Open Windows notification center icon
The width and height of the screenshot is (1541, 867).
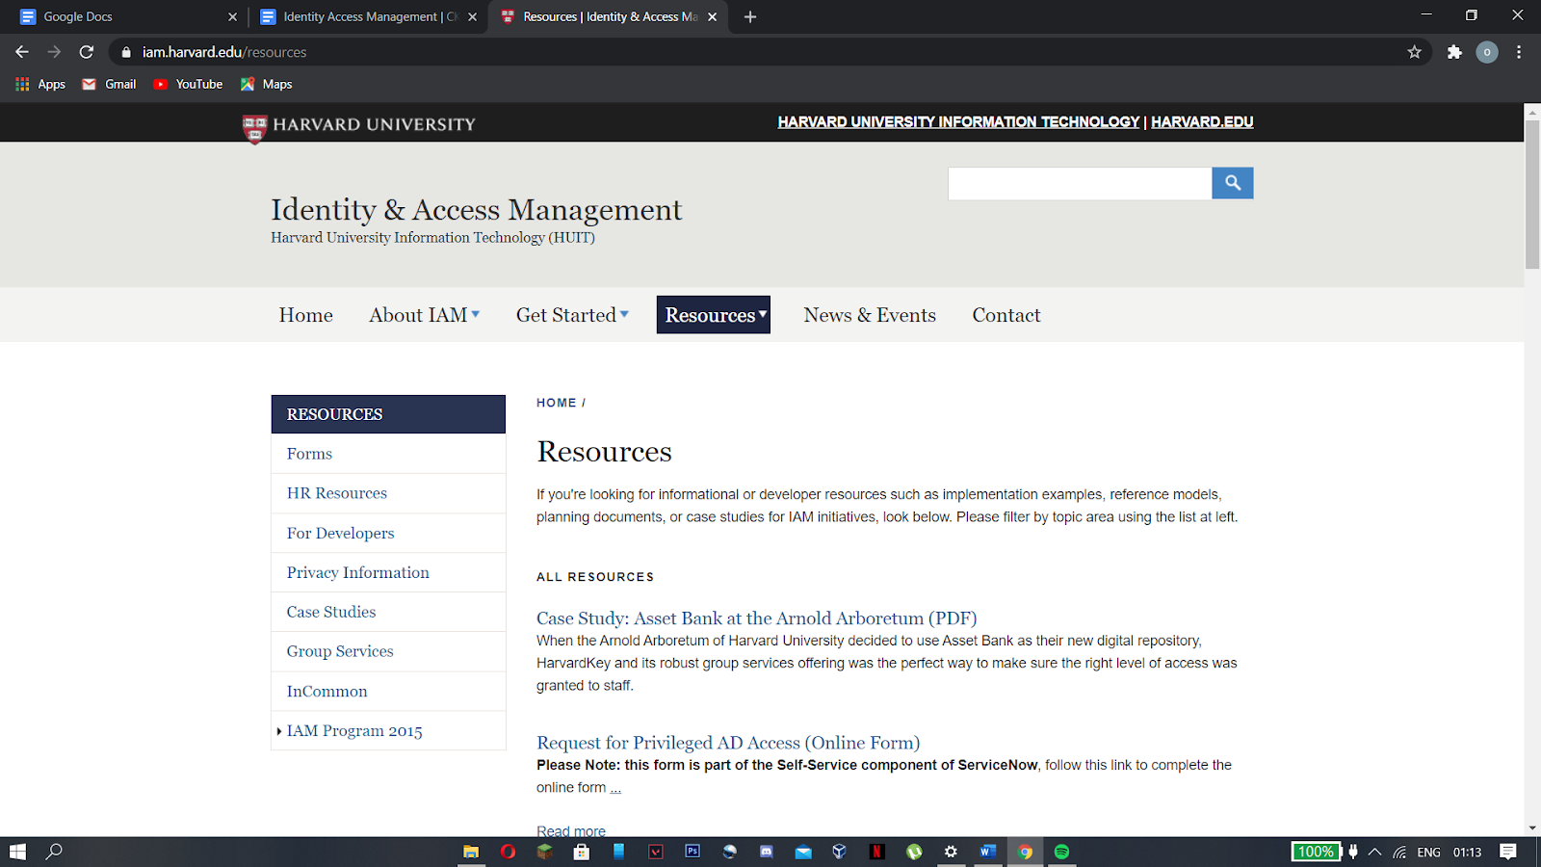coord(1508,852)
